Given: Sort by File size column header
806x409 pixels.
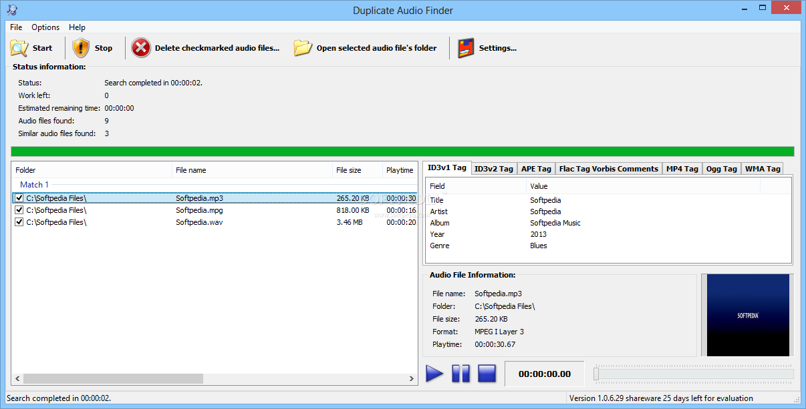Looking at the screenshot, I should [357, 170].
